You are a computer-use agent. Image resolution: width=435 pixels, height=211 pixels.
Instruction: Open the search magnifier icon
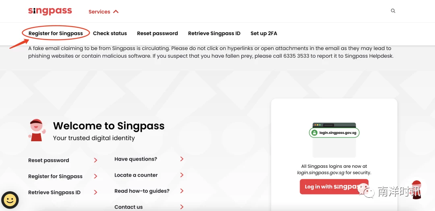click(393, 11)
